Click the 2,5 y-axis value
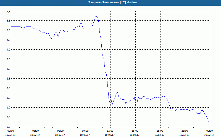This screenshot has width=221, height=138. 9,79
